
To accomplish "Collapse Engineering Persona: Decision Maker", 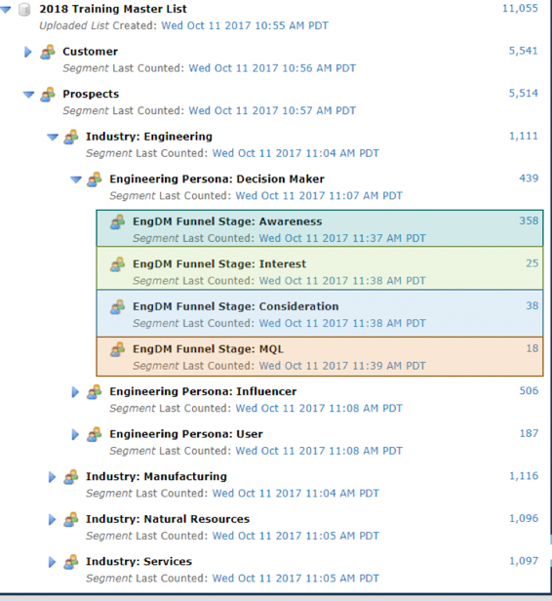I will tap(76, 180).
